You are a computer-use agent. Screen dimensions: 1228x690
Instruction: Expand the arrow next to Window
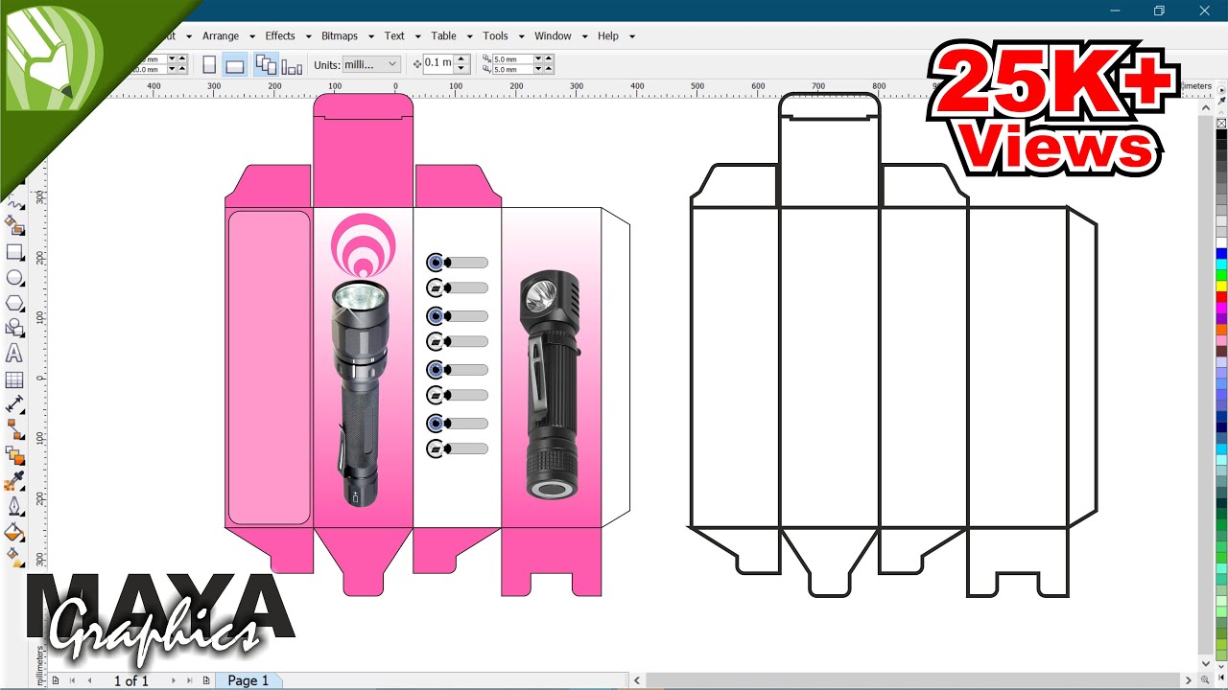click(584, 36)
